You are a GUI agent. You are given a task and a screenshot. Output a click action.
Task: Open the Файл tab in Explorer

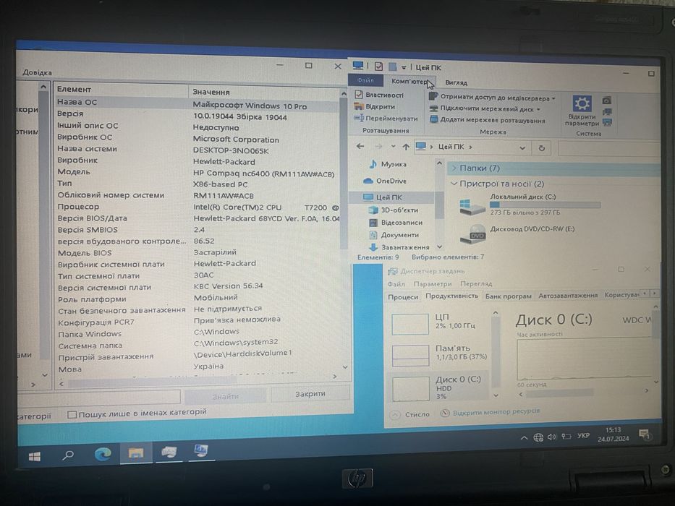[x=365, y=80]
